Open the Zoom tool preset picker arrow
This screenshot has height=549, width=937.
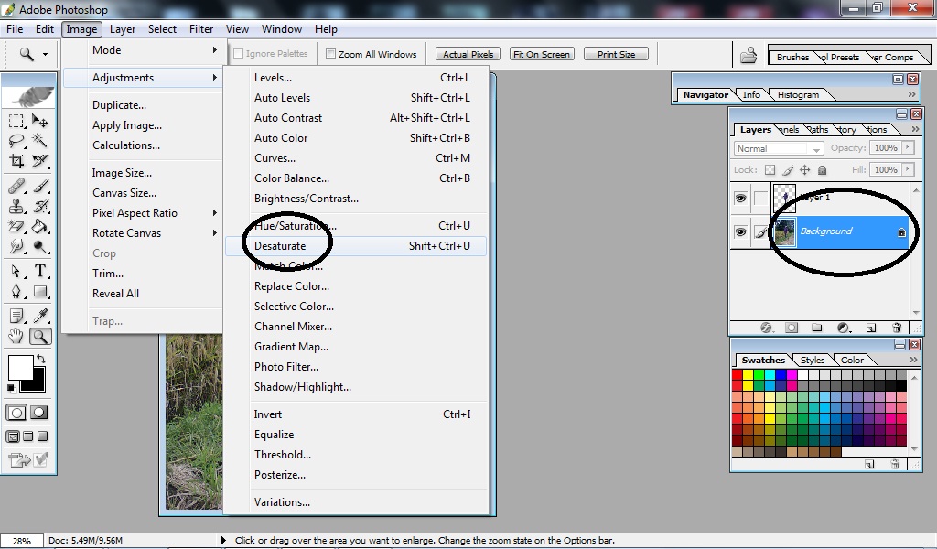[x=45, y=54]
